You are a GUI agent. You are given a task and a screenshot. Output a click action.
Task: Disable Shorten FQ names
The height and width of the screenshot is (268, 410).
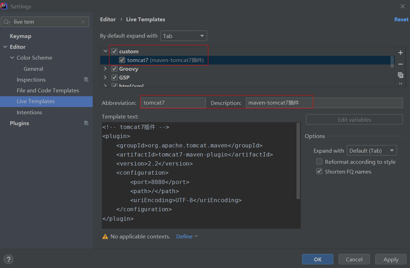(319, 171)
